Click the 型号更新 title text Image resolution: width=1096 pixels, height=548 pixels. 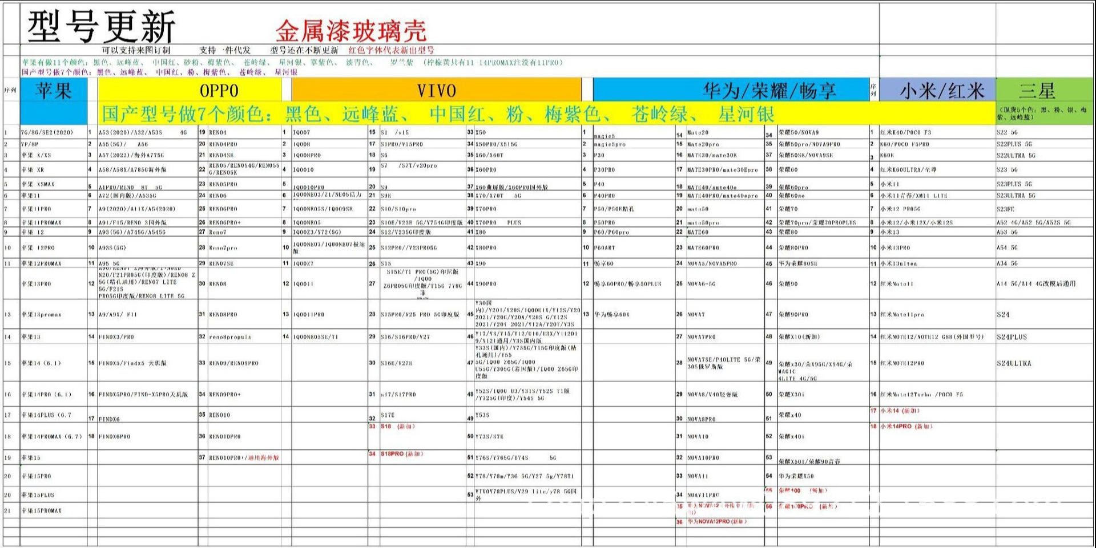pyautogui.click(x=102, y=26)
